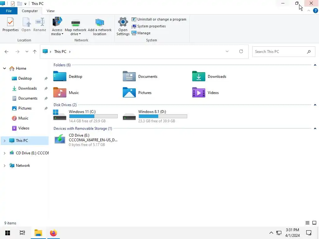Show hidden system tray icons
Image resolution: width=319 pixels, height=239 pixels.
point(271,233)
